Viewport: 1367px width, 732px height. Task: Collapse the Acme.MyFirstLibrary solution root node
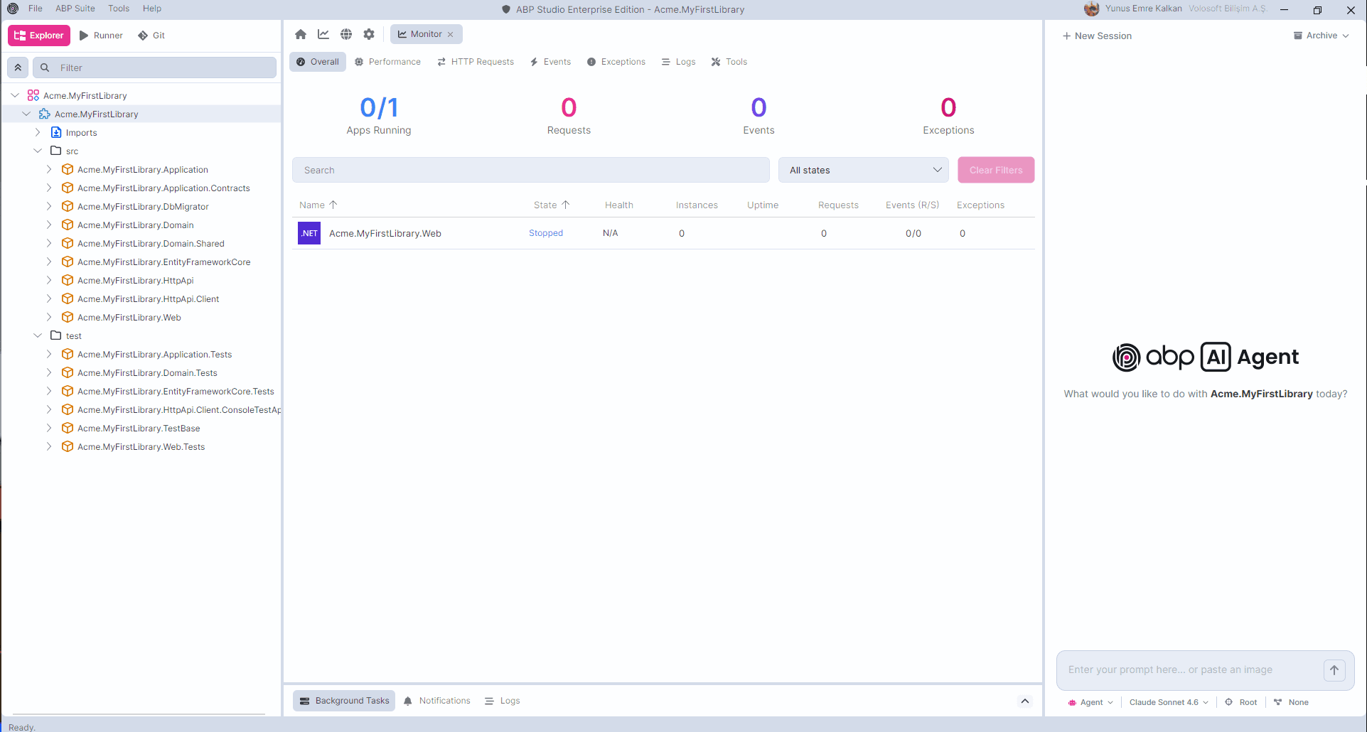click(15, 95)
